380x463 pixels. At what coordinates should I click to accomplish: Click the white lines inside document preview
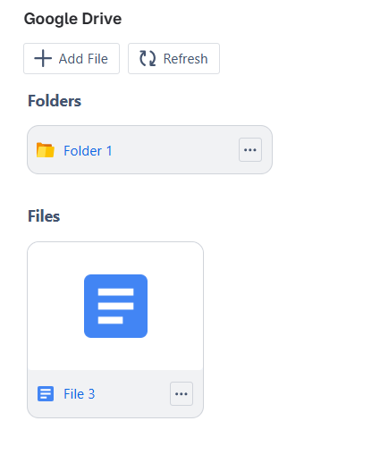point(115,306)
